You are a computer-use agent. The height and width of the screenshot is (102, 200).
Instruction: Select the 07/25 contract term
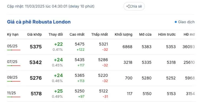12,62
